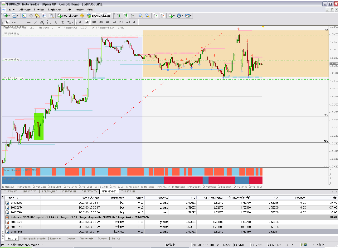Pick the Text label tool
Screen dimensions: 340x248
click(x=55, y=22)
